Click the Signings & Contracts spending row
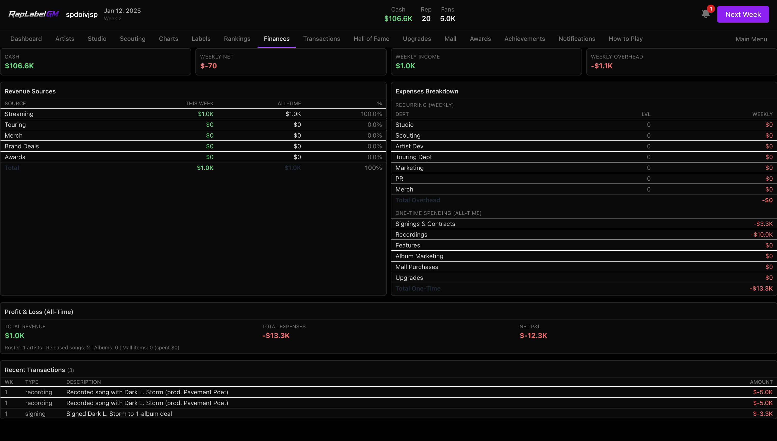777x441 pixels. (584, 224)
